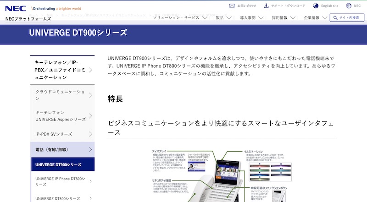Image resolution: width=367 pixels, height=202 pixels.
Task: Click the 増設可能なファンクションボタン label
Action: (269, 188)
